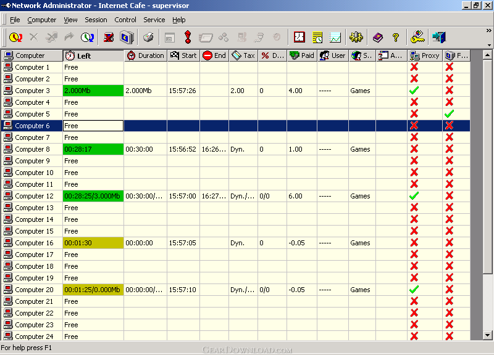Viewport: 494px width, 355px height.
Task: Click the key password toolbar icon
Action: pos(418,37)
